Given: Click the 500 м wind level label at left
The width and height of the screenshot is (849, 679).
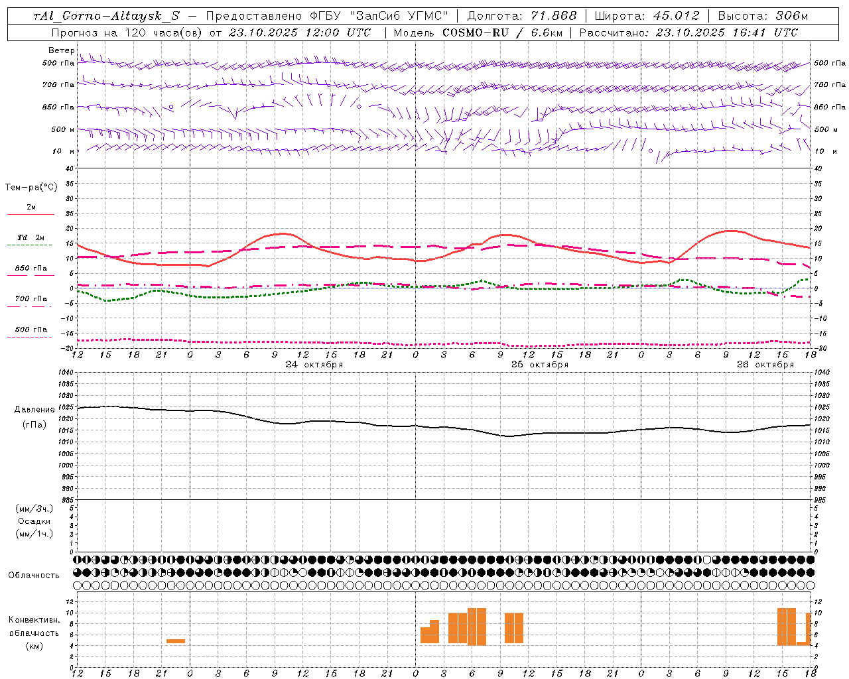Looking at the screenshot, I should pyautogui.click(x=63, y=129).
